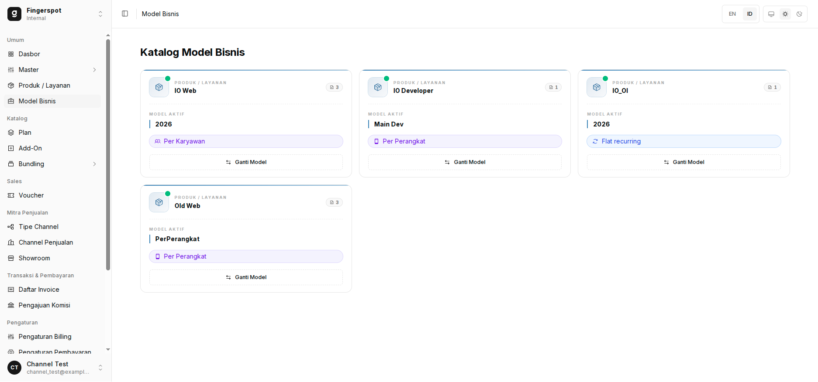
Task: Click the IO Web model count badge
Action: (x=335, y=87)
